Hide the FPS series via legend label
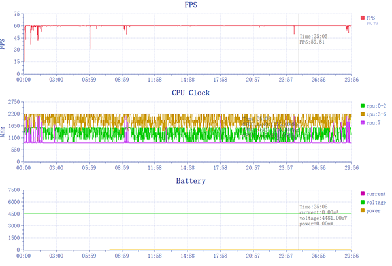 (x=371, y=17)
